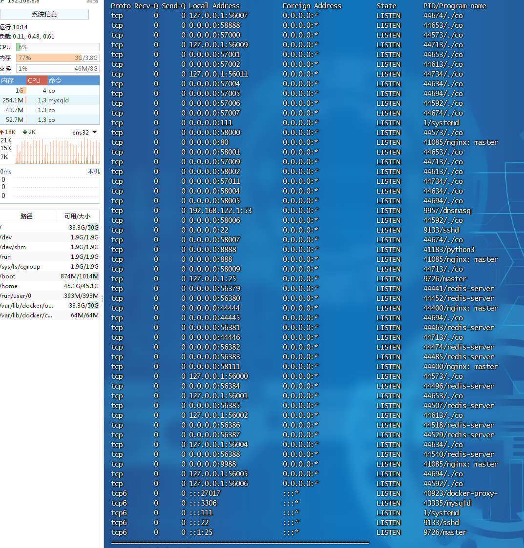Click the State heading in terminal
The image size is (524, 548).
pyautogui.click(x=386, y=6)
